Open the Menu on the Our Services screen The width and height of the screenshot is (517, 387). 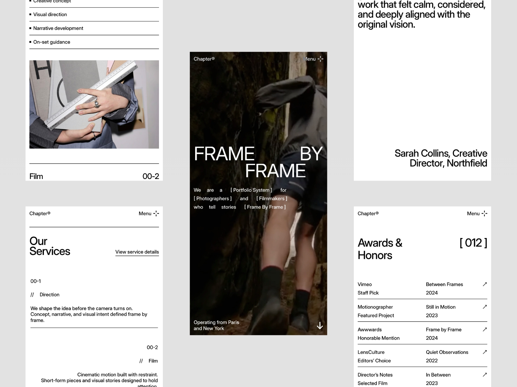[148, 213]
